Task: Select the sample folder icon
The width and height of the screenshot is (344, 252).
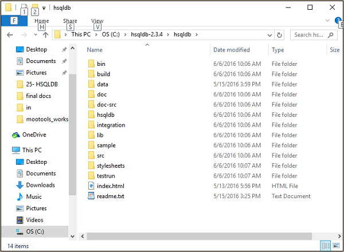Action: 91,145
